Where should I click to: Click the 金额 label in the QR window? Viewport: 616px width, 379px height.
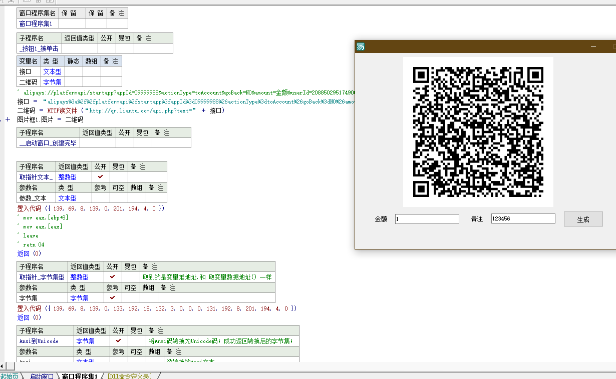(x=381, y=219)
